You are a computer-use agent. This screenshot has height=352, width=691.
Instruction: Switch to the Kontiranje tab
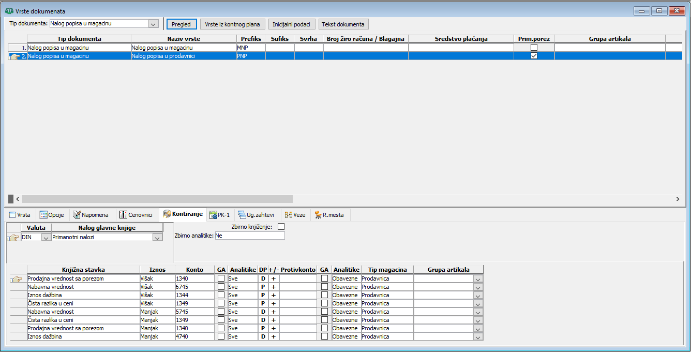[x=183, y=215]
